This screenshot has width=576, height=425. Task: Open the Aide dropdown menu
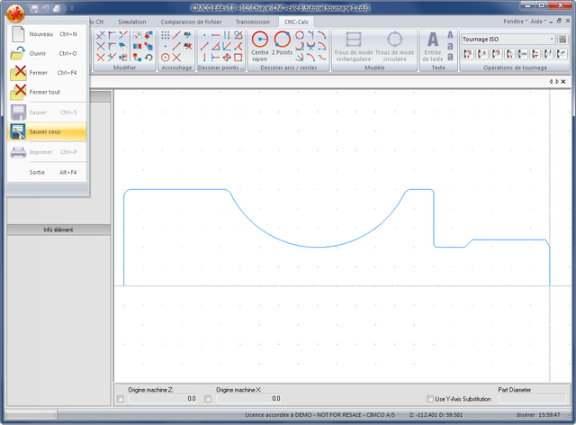coord(538,22)
